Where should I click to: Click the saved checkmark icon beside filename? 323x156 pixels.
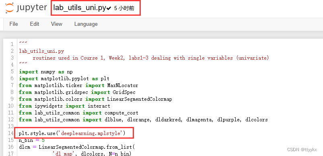click(x=109, y=8)
